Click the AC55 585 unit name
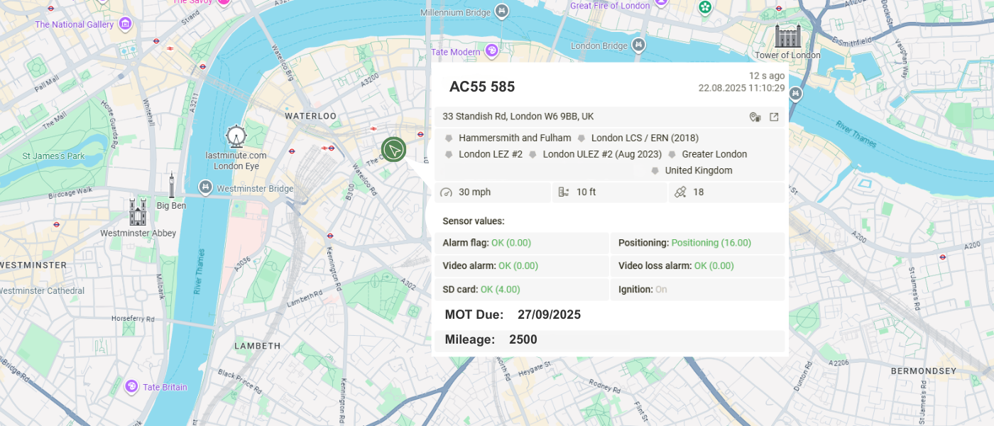 tap(482, 87)
